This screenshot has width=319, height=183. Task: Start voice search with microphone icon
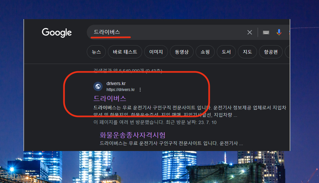coord(279,32)
